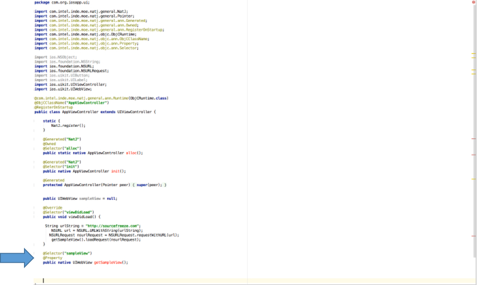477x285 pixels.
Task: Click the import of general.ann.Generated
Action: pyautogui.click(x=91, y=21)
